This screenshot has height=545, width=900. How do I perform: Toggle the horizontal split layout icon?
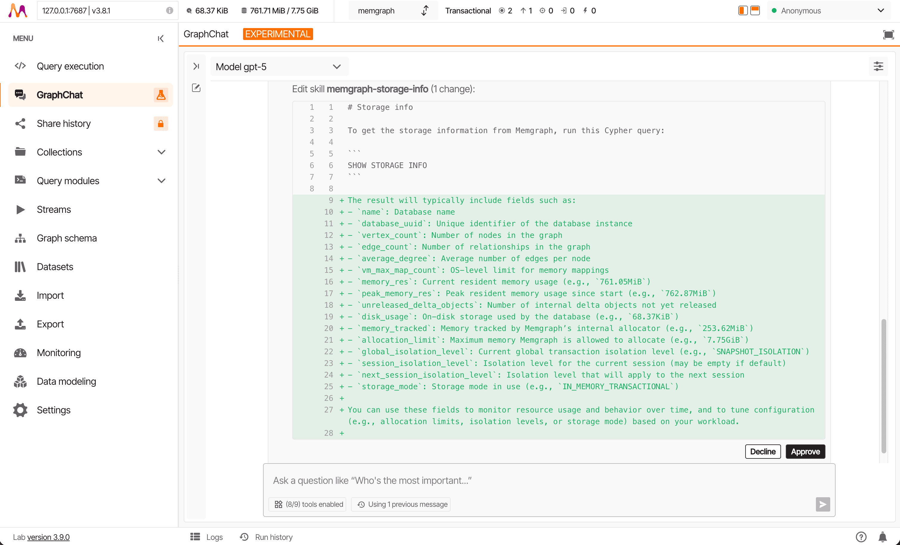pyautogui.click(x=755, y=11)
